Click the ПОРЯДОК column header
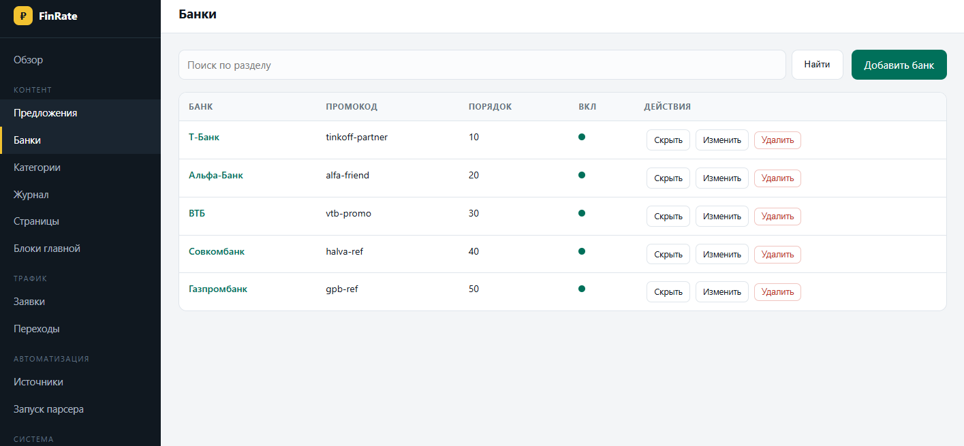Viewport: 964px width, 446px height. (x=490, y=107)
